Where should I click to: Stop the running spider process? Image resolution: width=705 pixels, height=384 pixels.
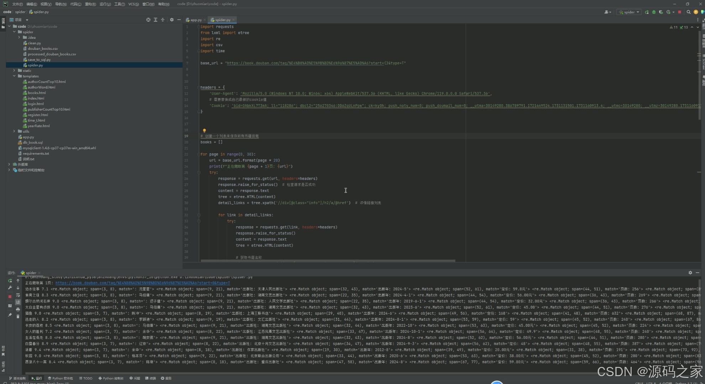pos(679,12)
